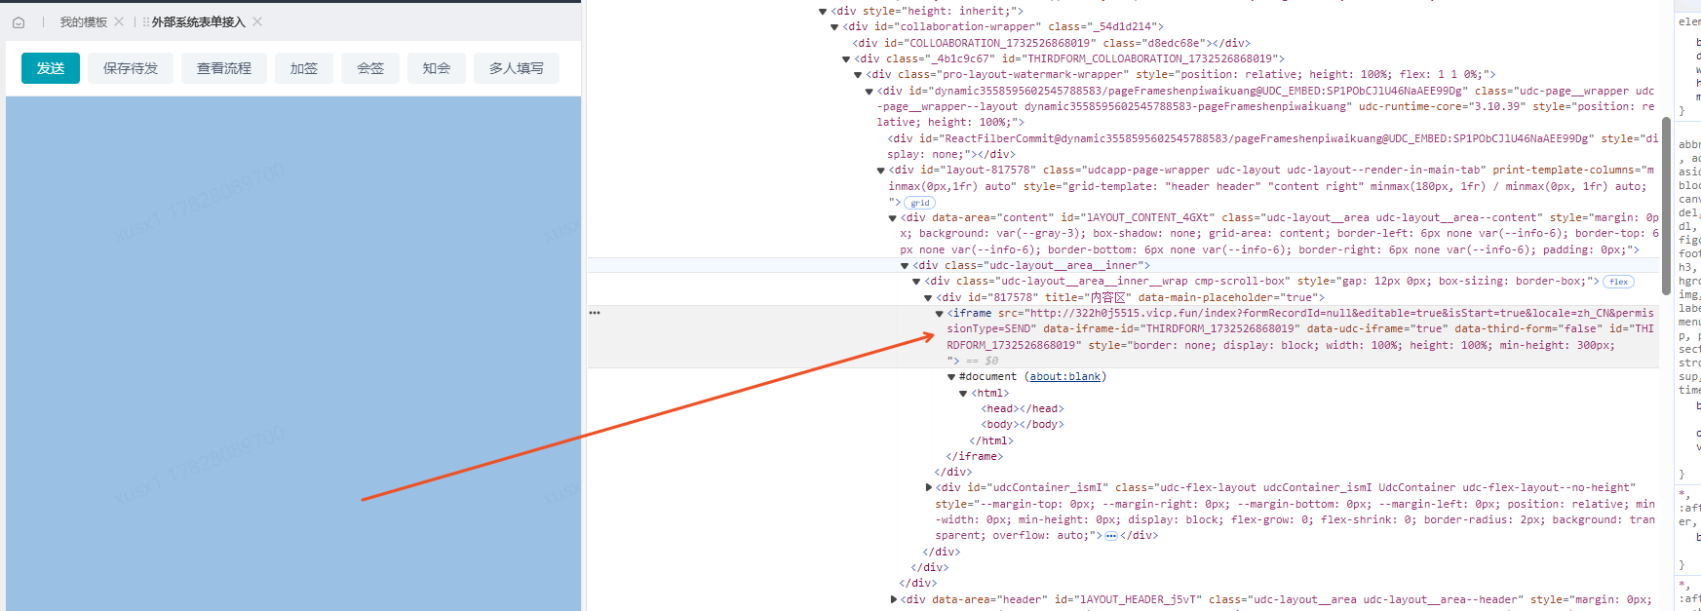Collapse the dynamic udc-page__wrapper div node
The height and width of the screenshot is (611, 1701).
pyautogui.click(x=870, y=92)
